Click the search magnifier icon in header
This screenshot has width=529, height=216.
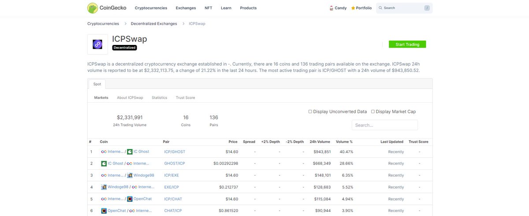tap(380, 8)
